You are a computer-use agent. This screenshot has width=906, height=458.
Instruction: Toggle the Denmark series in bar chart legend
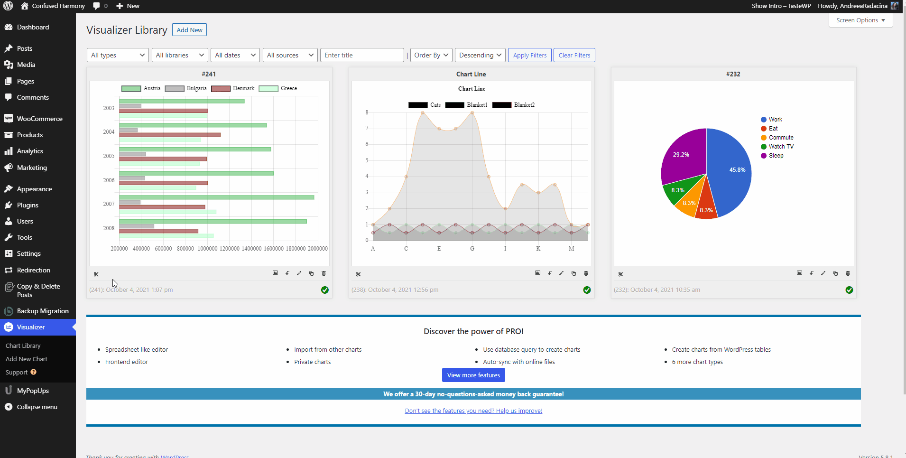pyautogui.click(x=232, y=89)
